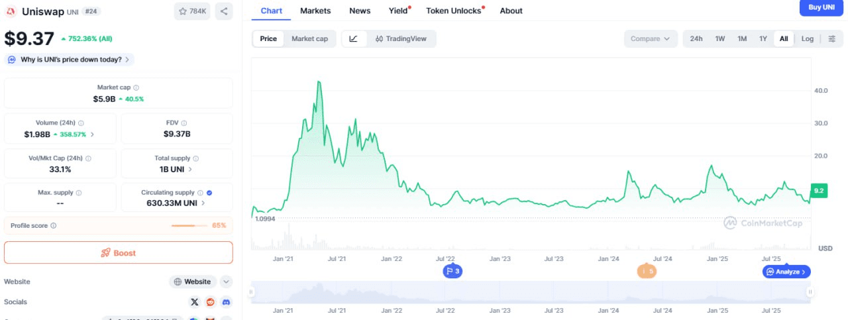The height and width of the screenshot is (320, 848).
Task: Set chart range to 1Y
Action: [763, 39]
